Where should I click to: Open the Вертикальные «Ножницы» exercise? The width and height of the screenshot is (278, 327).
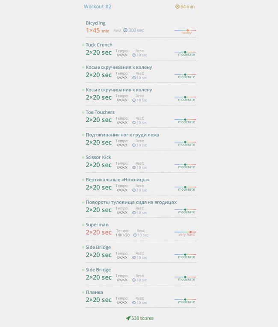click(x=118, y=180)
